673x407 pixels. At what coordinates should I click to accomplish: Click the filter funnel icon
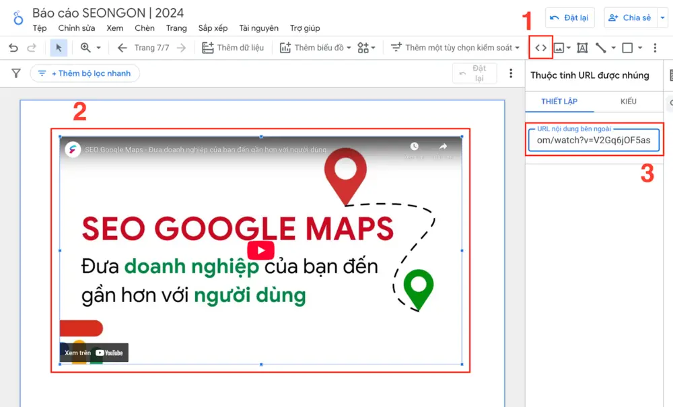coord(16,73)
